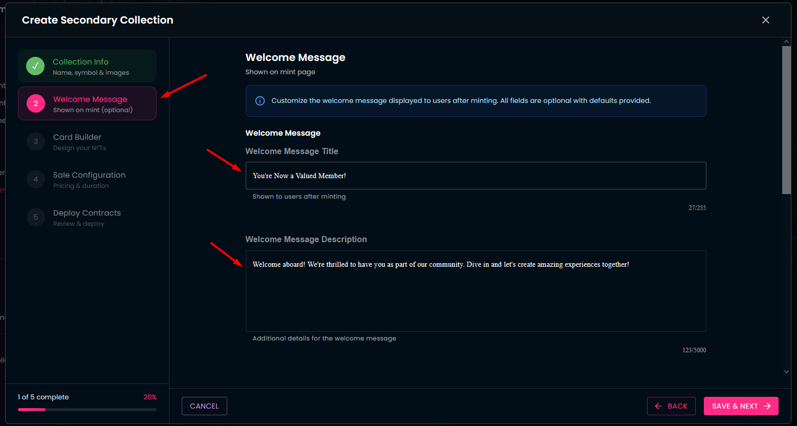Go back with the Back button
797x426 pixels.
pos(671,406)
